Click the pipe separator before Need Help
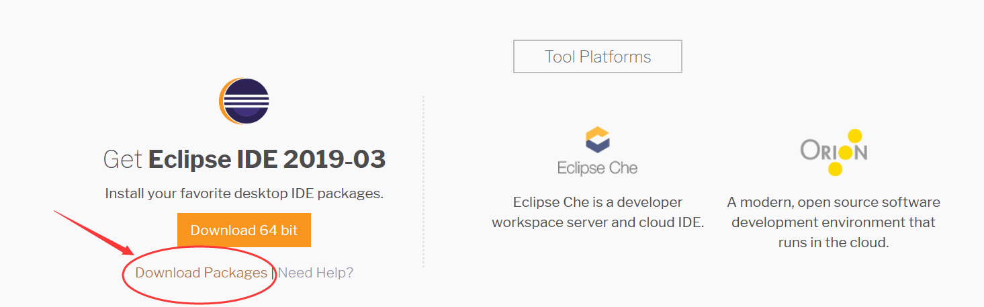The height and width of the screenshot is (307, 984). (273, 273)
